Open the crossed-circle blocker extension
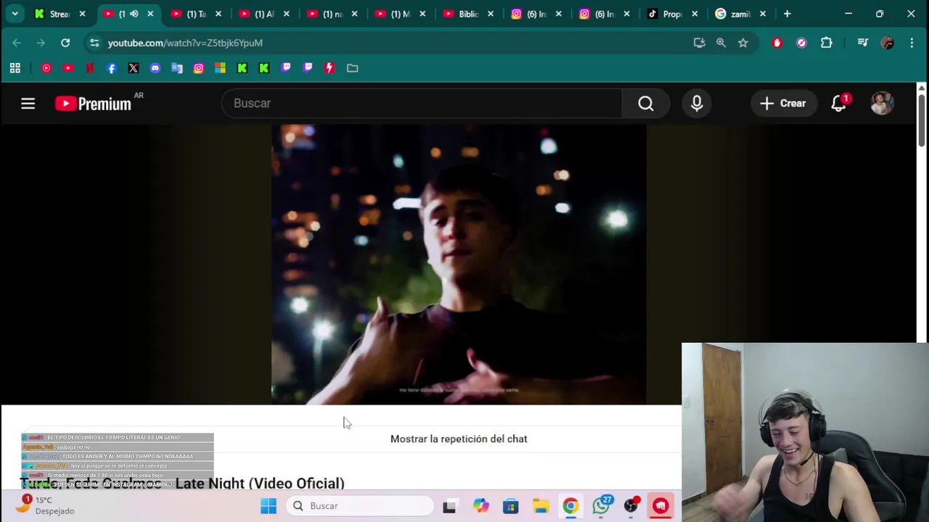Image resolution: width=929 pixels, height=522 pixels. tap(801, 43)
